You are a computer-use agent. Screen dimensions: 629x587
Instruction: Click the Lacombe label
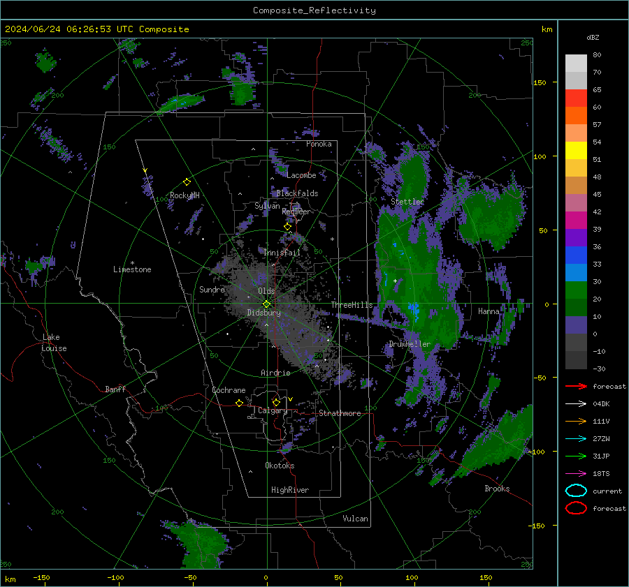pos(301,175)
